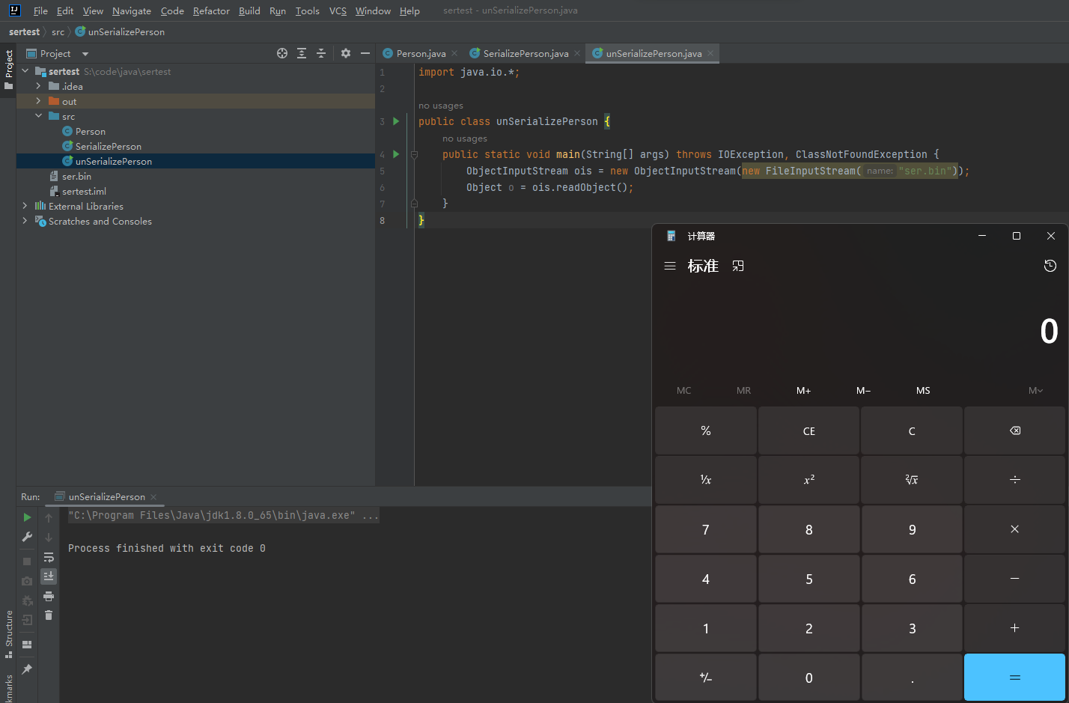Expand the .idea folder

click(x=39, y=86)
